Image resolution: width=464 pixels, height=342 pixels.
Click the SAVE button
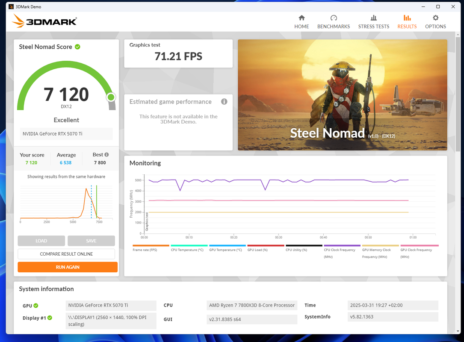pyautogui.click(x=91, y=241)
